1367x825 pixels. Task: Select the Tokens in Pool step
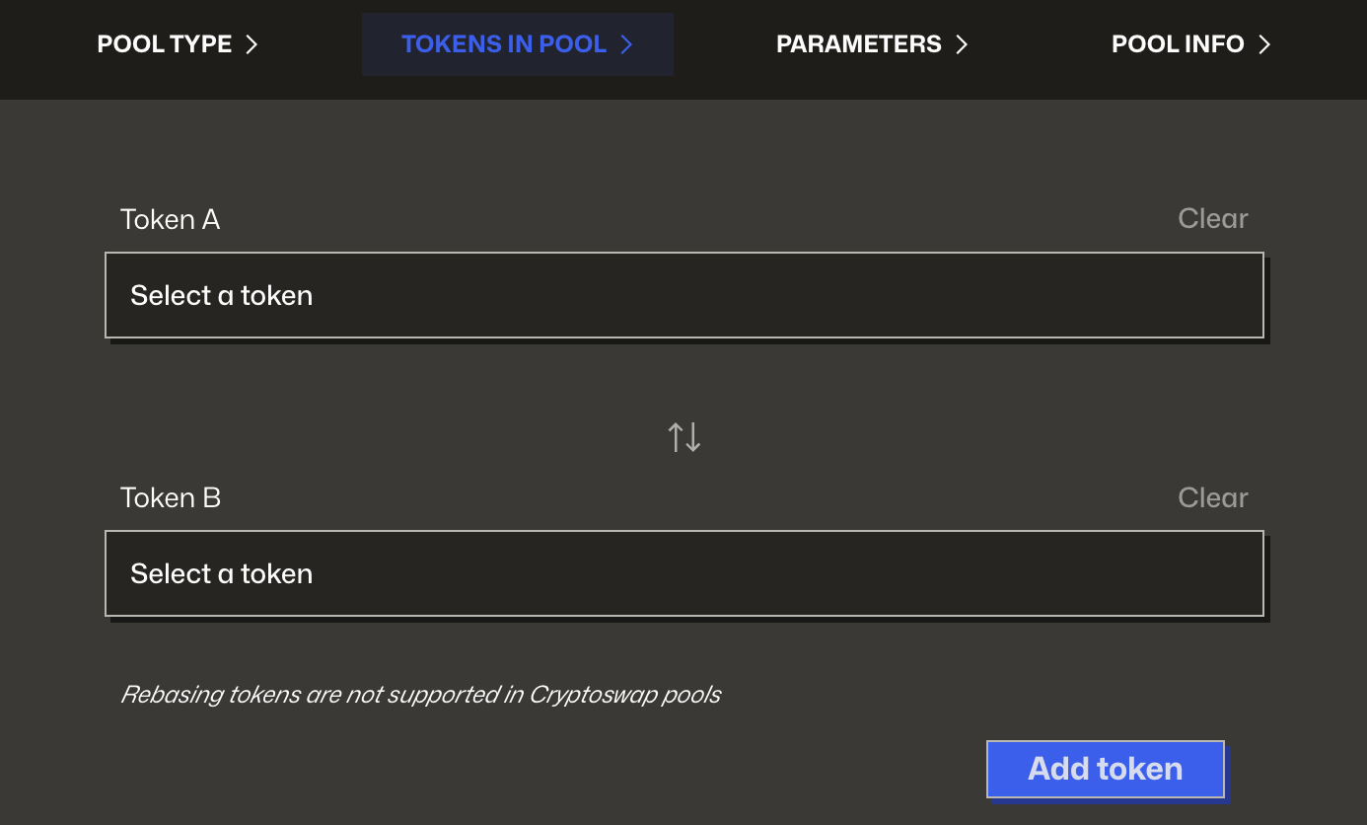tap(504, 44)
